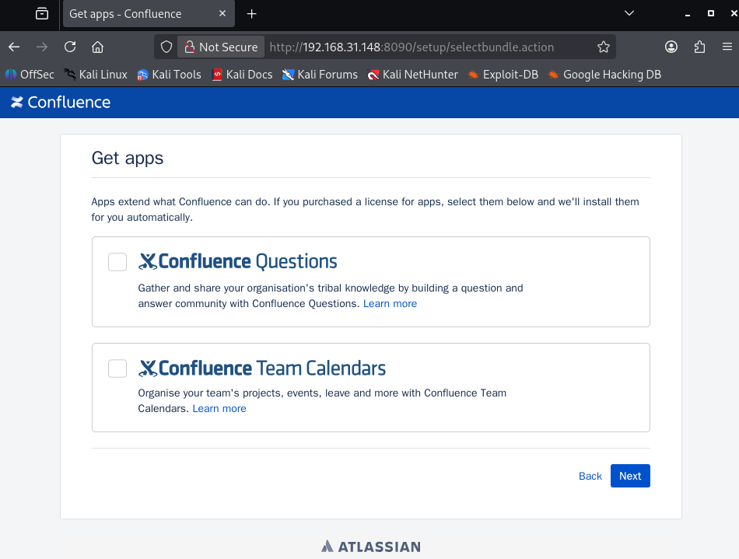
Task: Enable the Confluence Team Calendars checkbox
Action: coord(117,369)
